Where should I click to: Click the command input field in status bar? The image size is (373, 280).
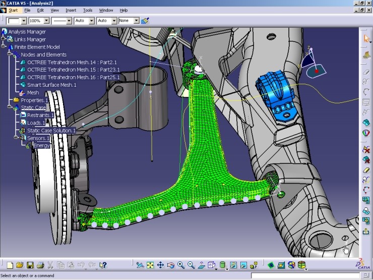(305, 276)
